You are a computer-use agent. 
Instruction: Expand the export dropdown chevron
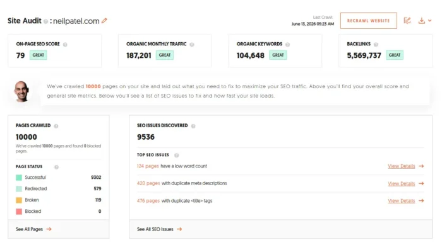(429, 21)
